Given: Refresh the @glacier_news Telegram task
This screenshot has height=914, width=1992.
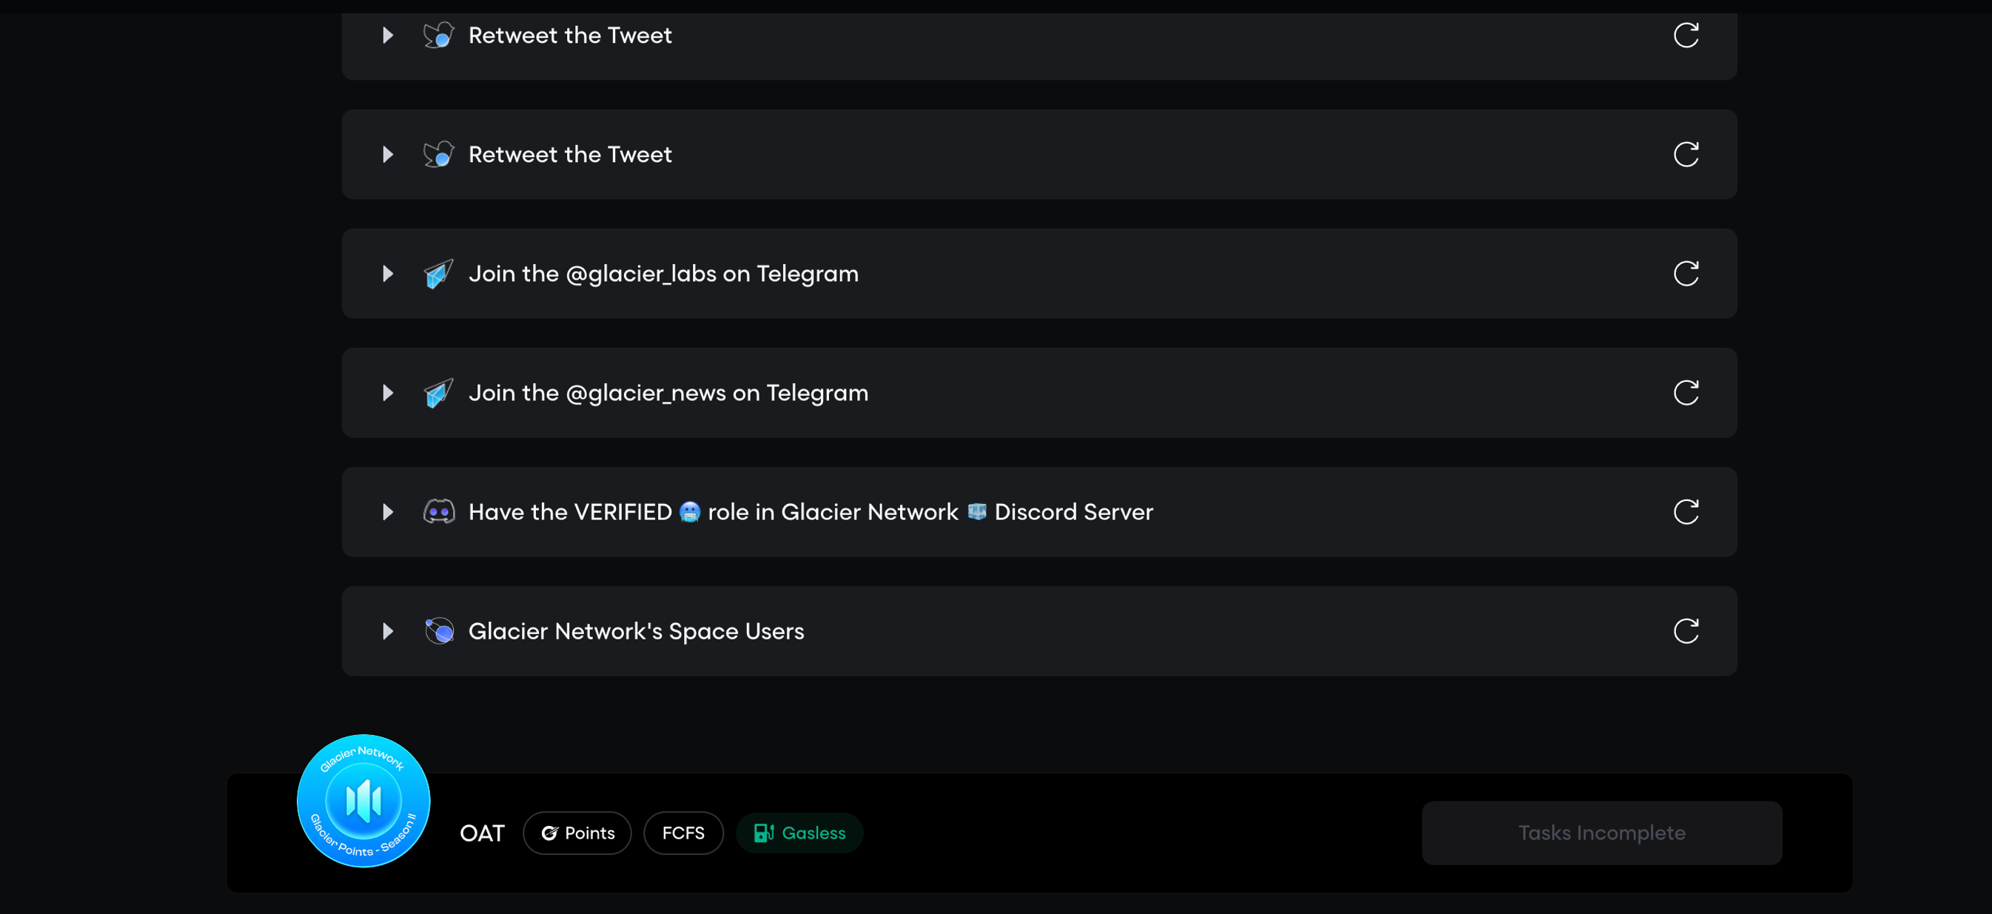Looking at the screenshot, I should pyautogui.click(x=1686, y=393).
